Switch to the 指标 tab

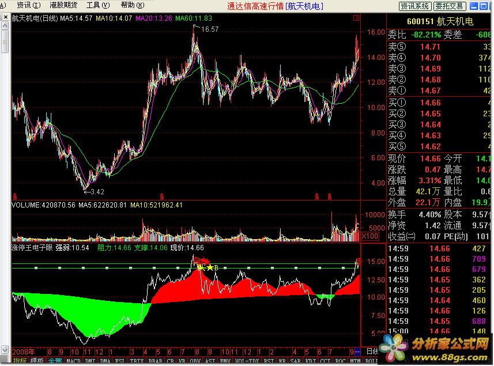pyautogui.click(x=20, y=361)
